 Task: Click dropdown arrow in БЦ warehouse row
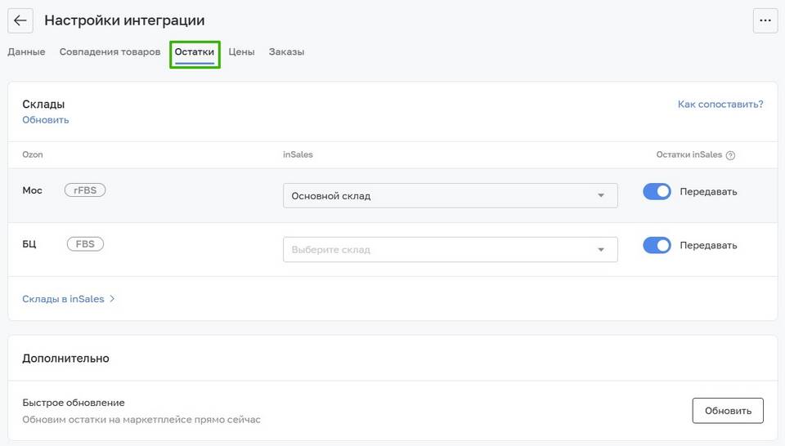(x=601, y=249)
